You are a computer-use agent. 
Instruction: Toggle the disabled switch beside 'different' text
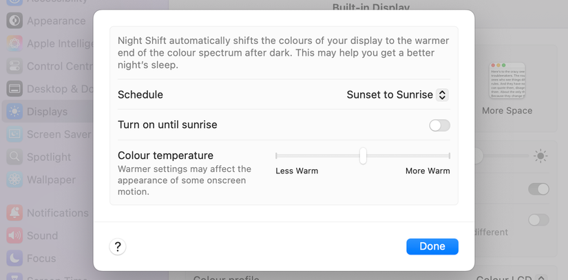coord(538,220)
